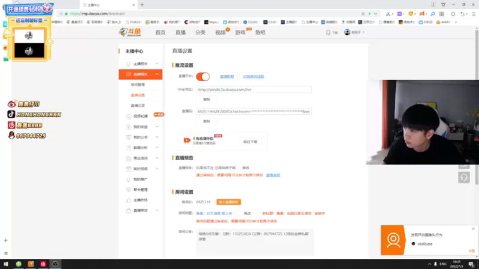Click 修改 next to 房间标题
The height and width of the screenshot is (269, 479).
click(x=247, y=213)
